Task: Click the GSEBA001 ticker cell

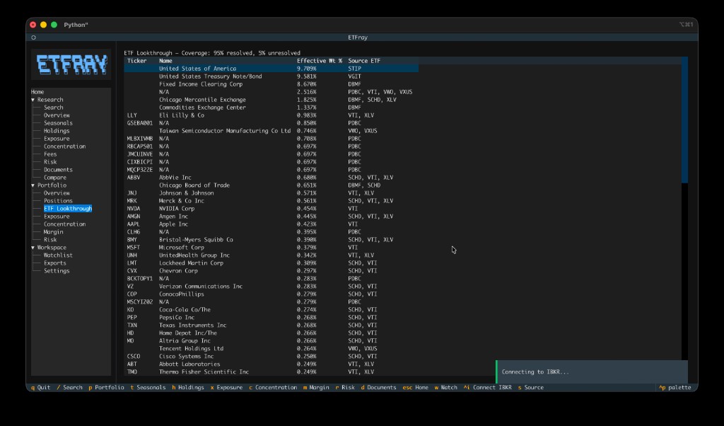Action: (x=140, y=123)
